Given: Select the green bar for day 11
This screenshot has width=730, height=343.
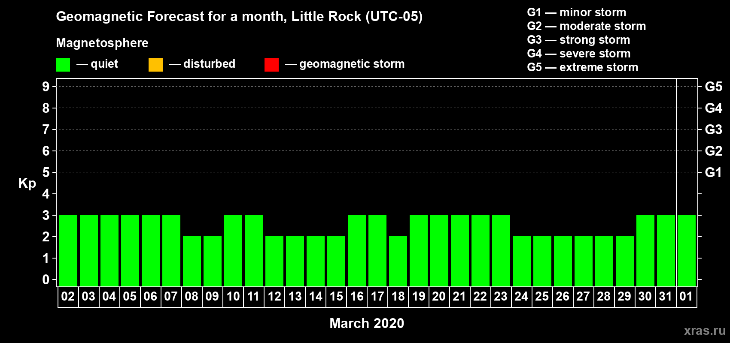Looking at the screenshot, I should (x=254, y=250).
